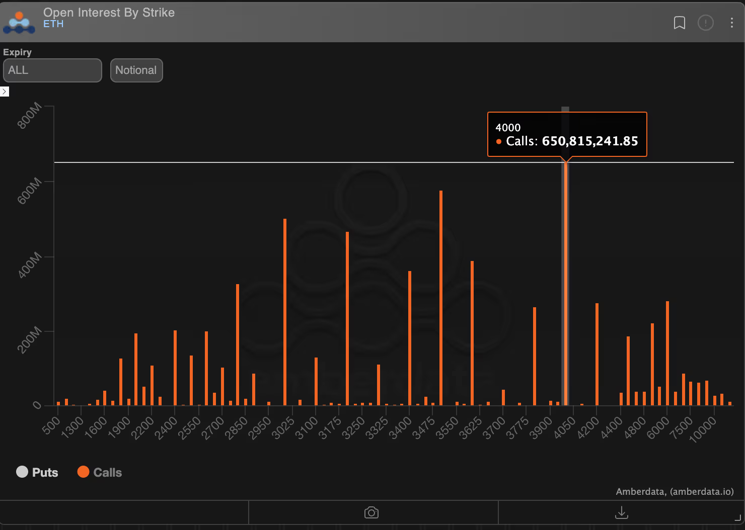This screenshot has width=745, height=530.
Task: Click the 3025 strike call bar
Action: (285, 312)
